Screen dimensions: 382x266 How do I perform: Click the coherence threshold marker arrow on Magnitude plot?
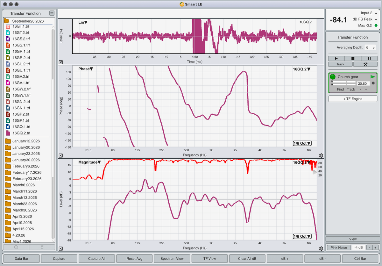pyautogui.click(x=315, y=172)
